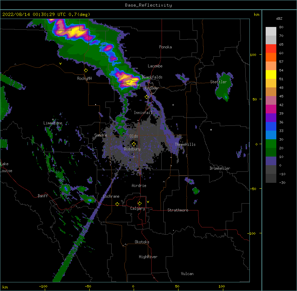Click the yellow diamond marker above the Calgary label

(140, 204)
